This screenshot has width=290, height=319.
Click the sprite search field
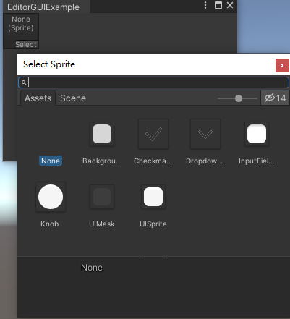[x=153, y=82]
